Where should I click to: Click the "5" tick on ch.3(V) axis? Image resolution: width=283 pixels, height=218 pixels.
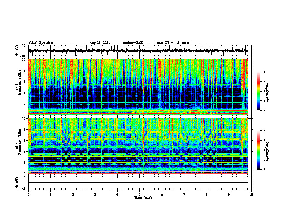[x=25, y=177]
